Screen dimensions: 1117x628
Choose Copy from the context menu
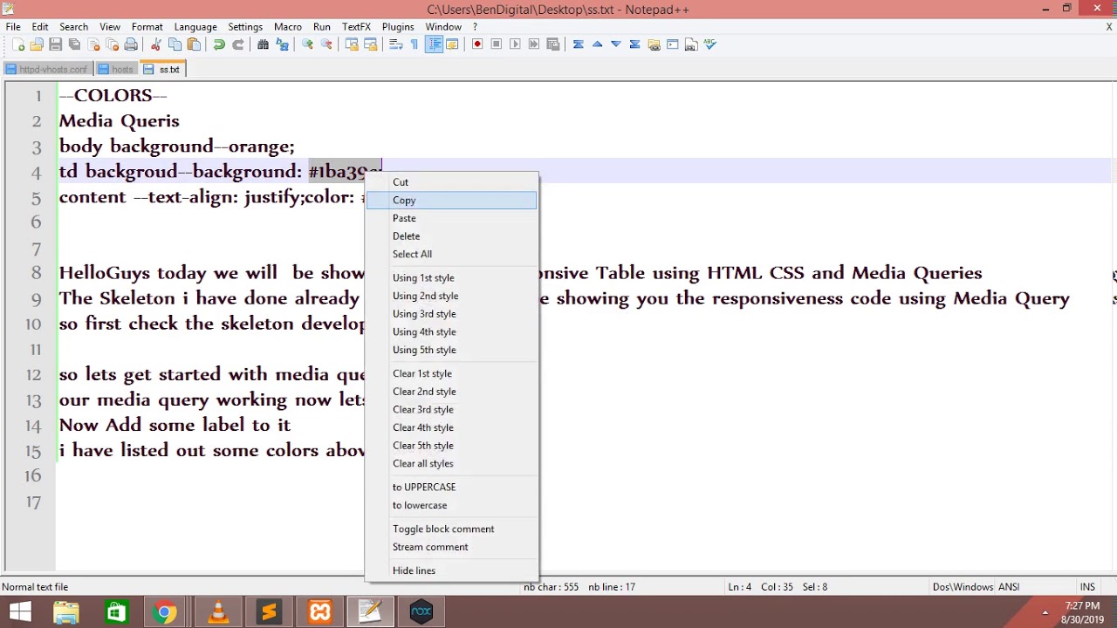451,201
